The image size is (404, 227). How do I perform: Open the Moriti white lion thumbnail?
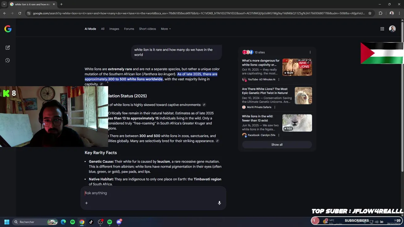(x=303, y=96)
